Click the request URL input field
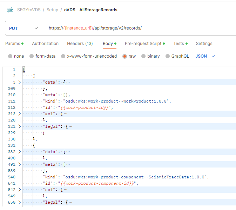 (140, 28)
